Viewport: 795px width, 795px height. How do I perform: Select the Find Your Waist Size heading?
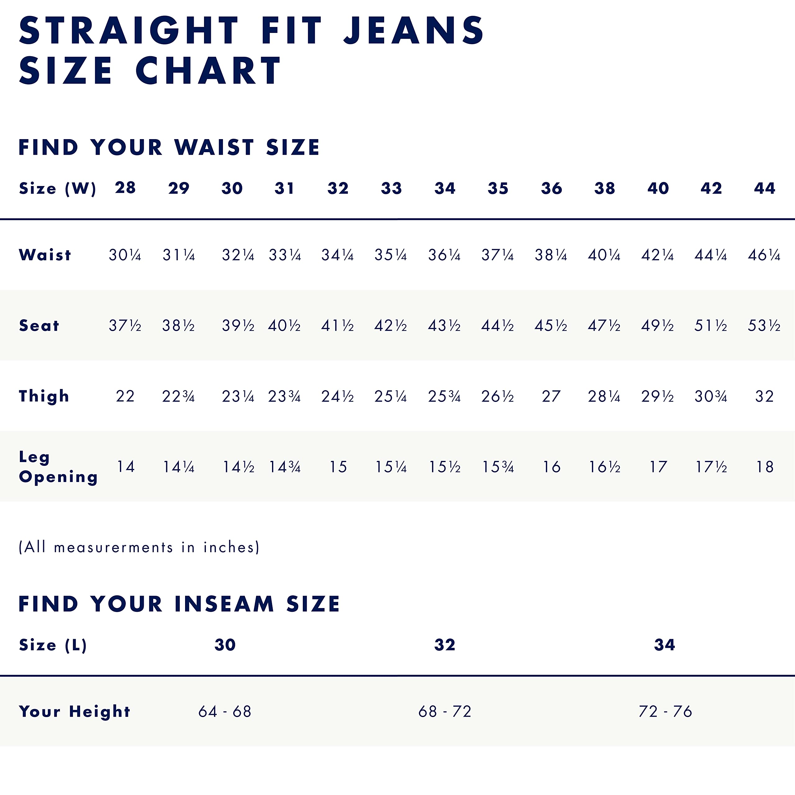tap(169, 147)
